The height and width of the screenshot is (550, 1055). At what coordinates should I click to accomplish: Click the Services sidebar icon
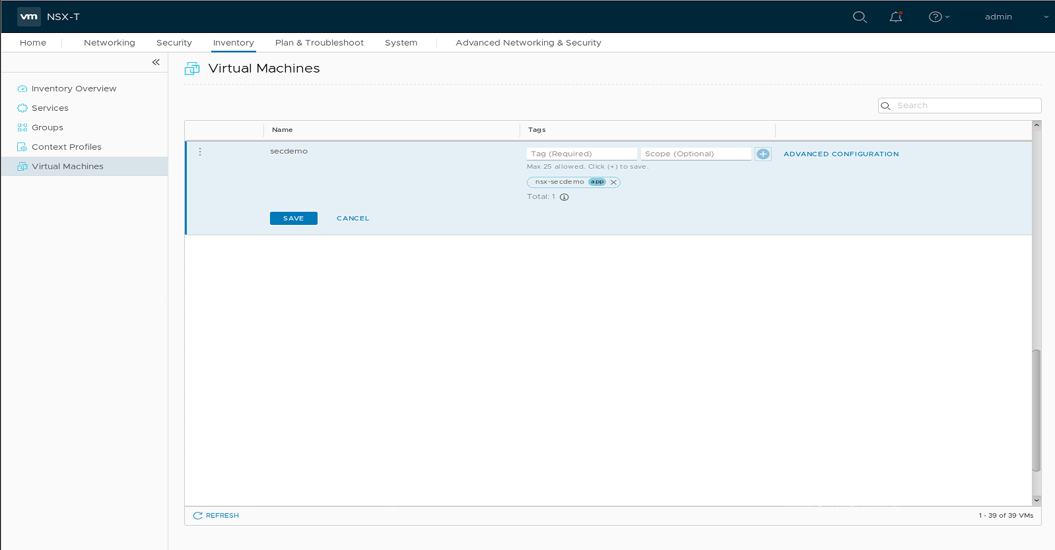[22, 108]
